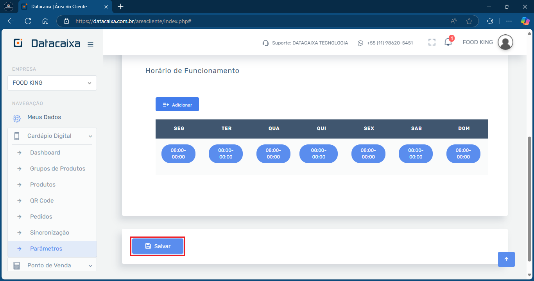Image resolution: width=534 pixels, height=281 pixels.
Task: Open browser extensions icon
Action: [x=490, y=21]
